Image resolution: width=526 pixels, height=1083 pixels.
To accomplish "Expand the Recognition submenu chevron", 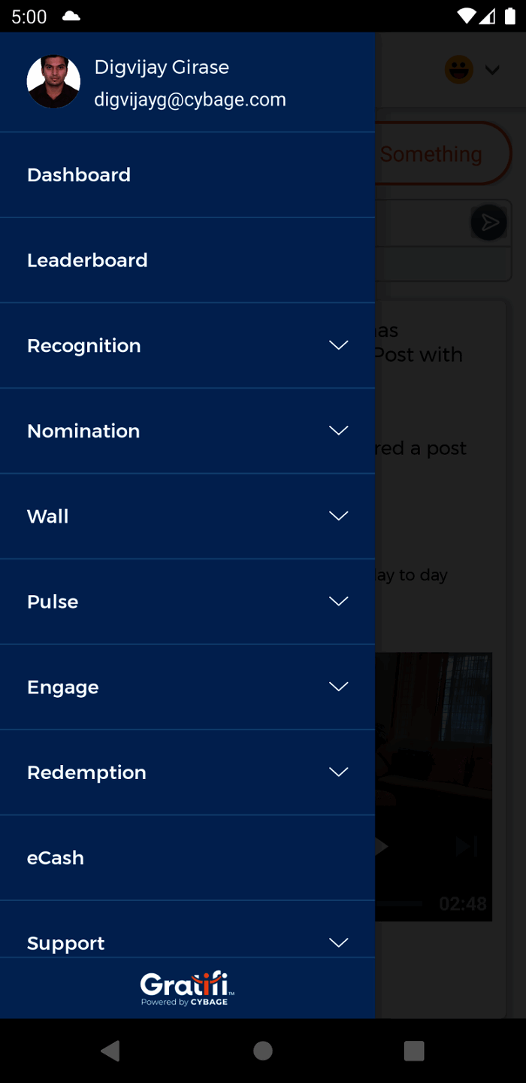I will pos(339,345).
